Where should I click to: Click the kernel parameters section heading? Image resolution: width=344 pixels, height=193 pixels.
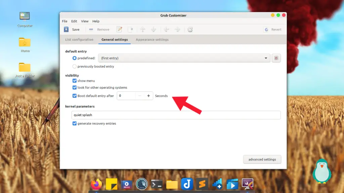[x=80, y=106]
